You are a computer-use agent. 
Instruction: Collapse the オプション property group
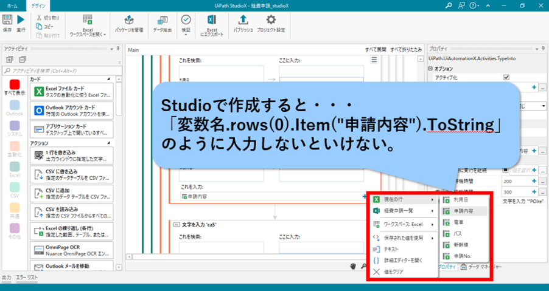tap(431, 69)
